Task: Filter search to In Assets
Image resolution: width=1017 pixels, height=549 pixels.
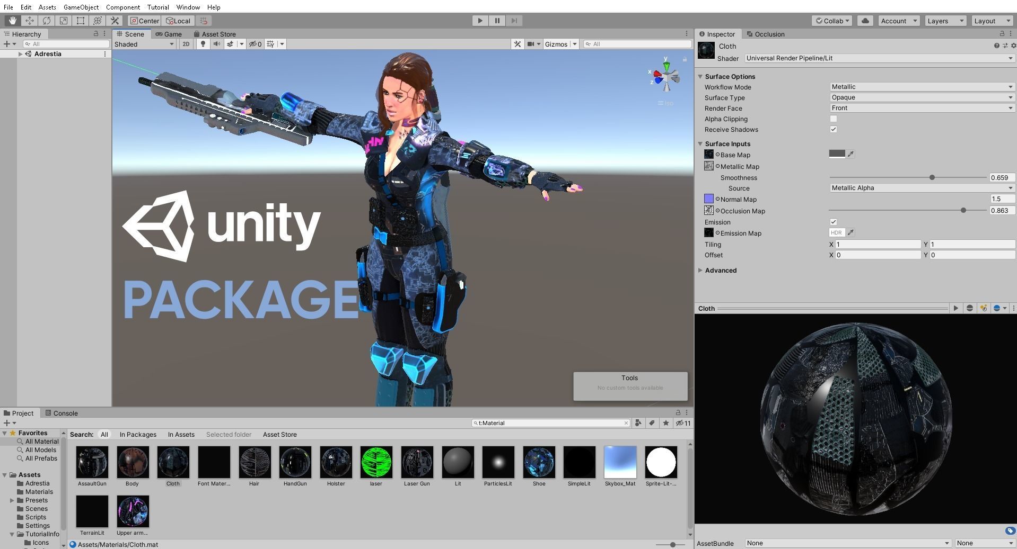Action: click(x=181, y=434)
